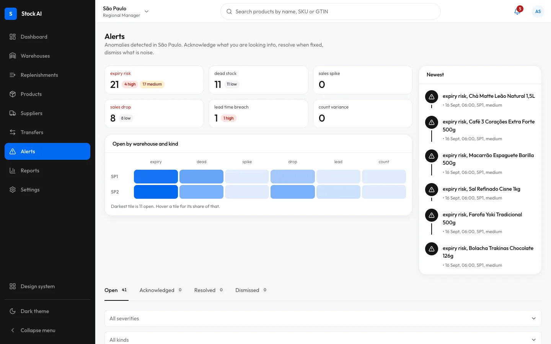Collapse the sidebar menu

click(47, 330)
